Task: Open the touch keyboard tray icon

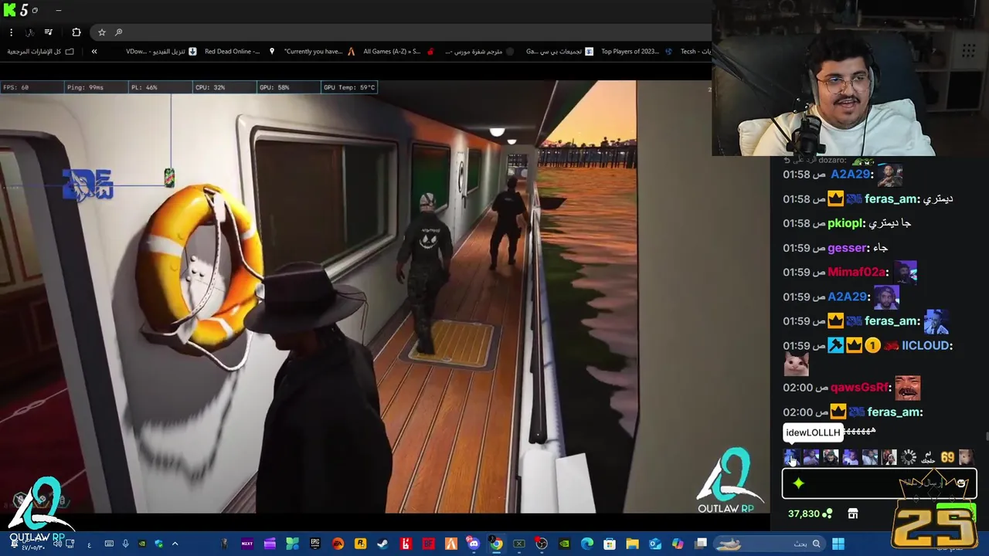Action: 109,544
